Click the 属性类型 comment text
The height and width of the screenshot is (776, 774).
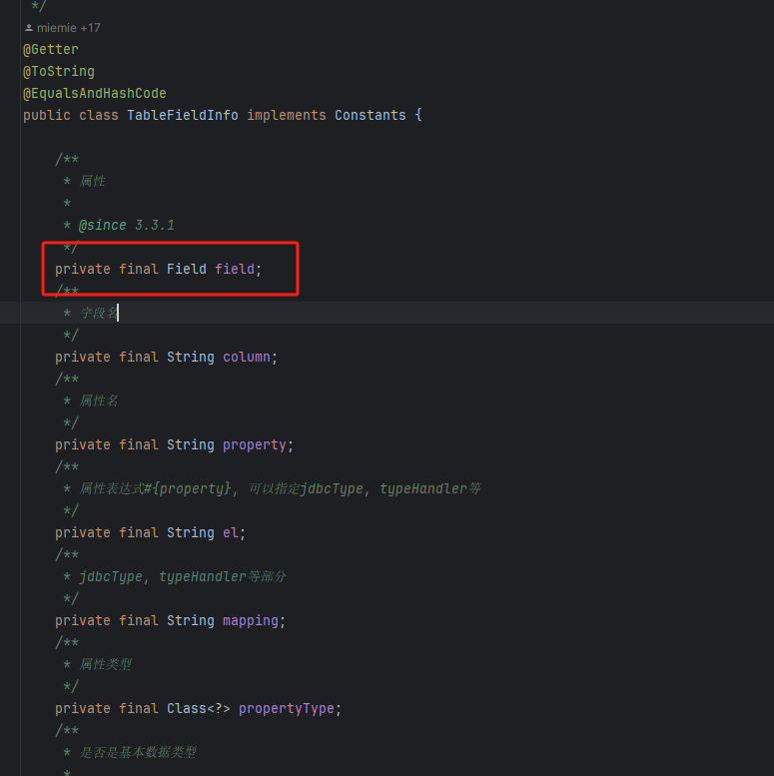(x=105, y=664)
